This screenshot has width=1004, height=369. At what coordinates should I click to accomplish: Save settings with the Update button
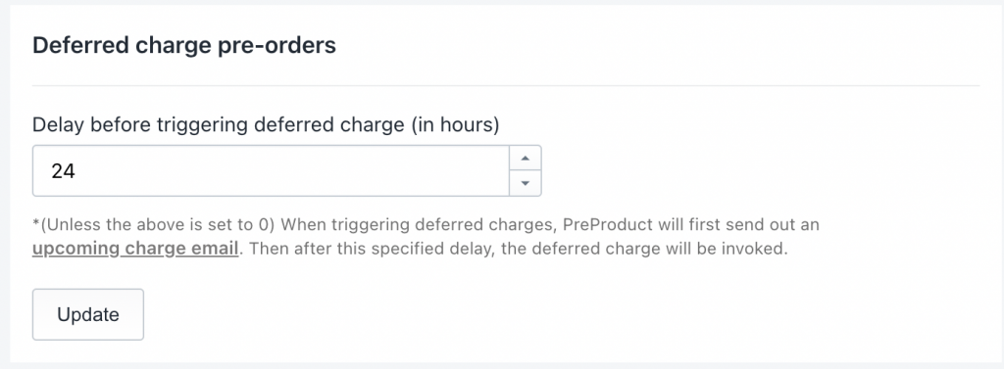coord(88,314)
